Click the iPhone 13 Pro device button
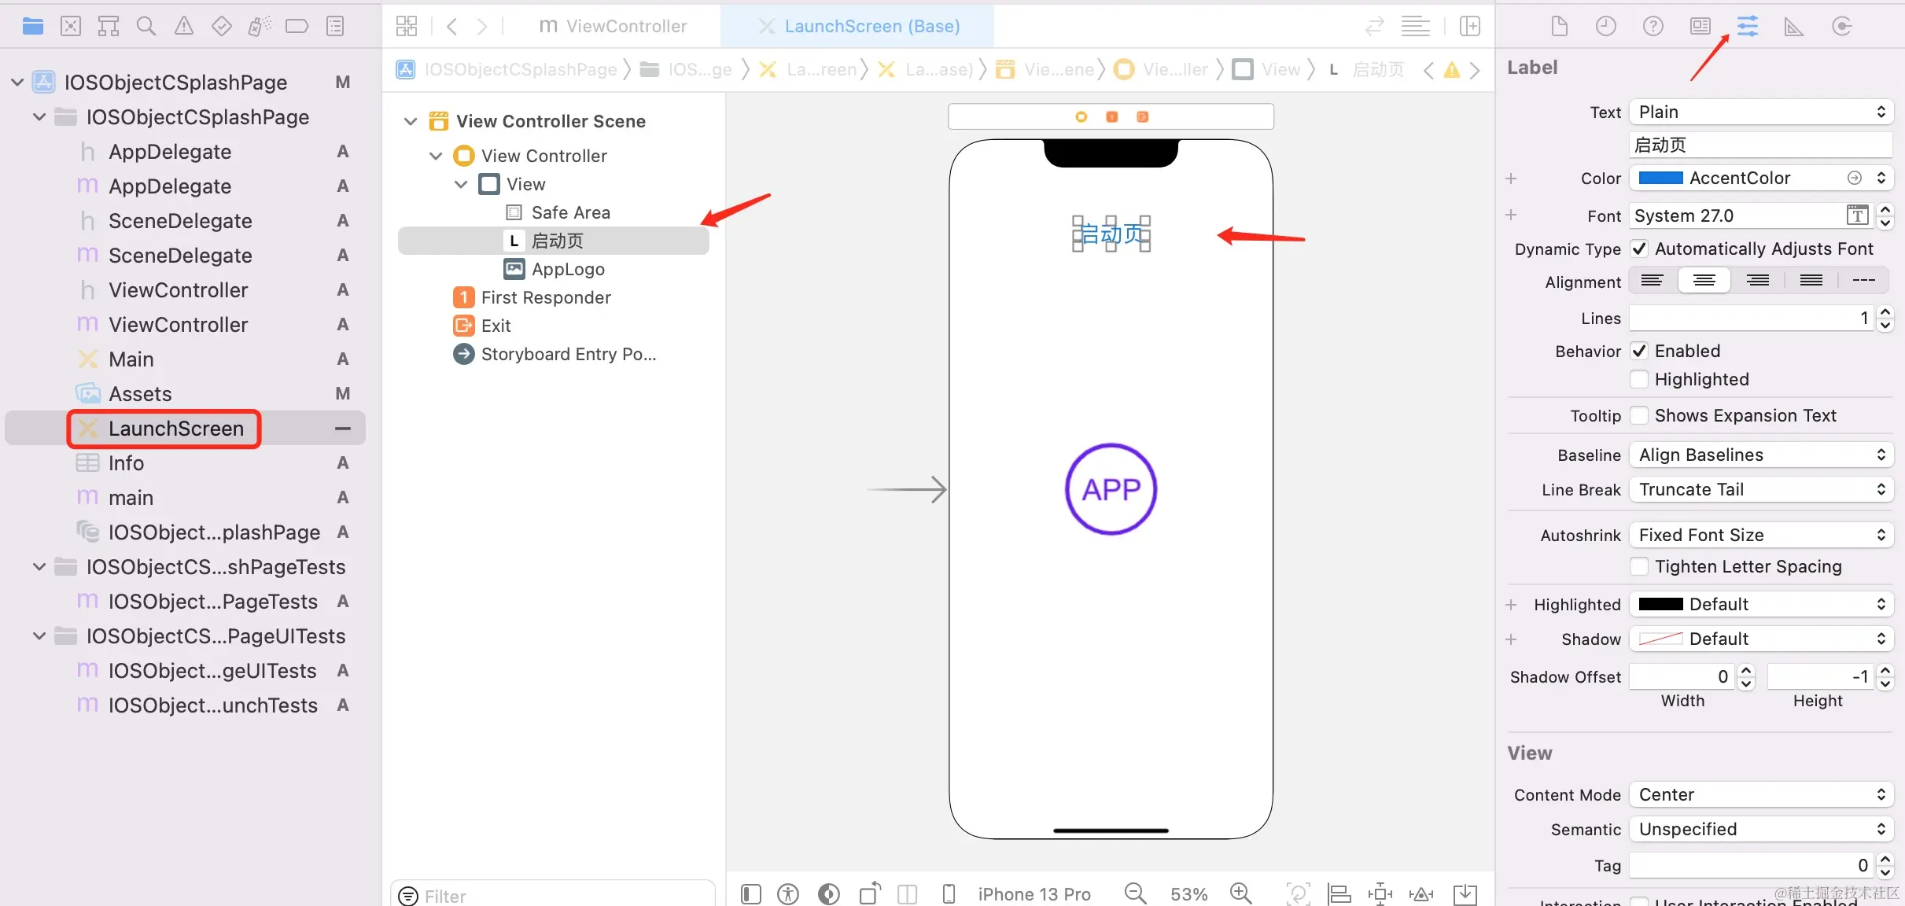Image resolution: width=1905 pixels, height=906 pixels. tap(1034, 894)
